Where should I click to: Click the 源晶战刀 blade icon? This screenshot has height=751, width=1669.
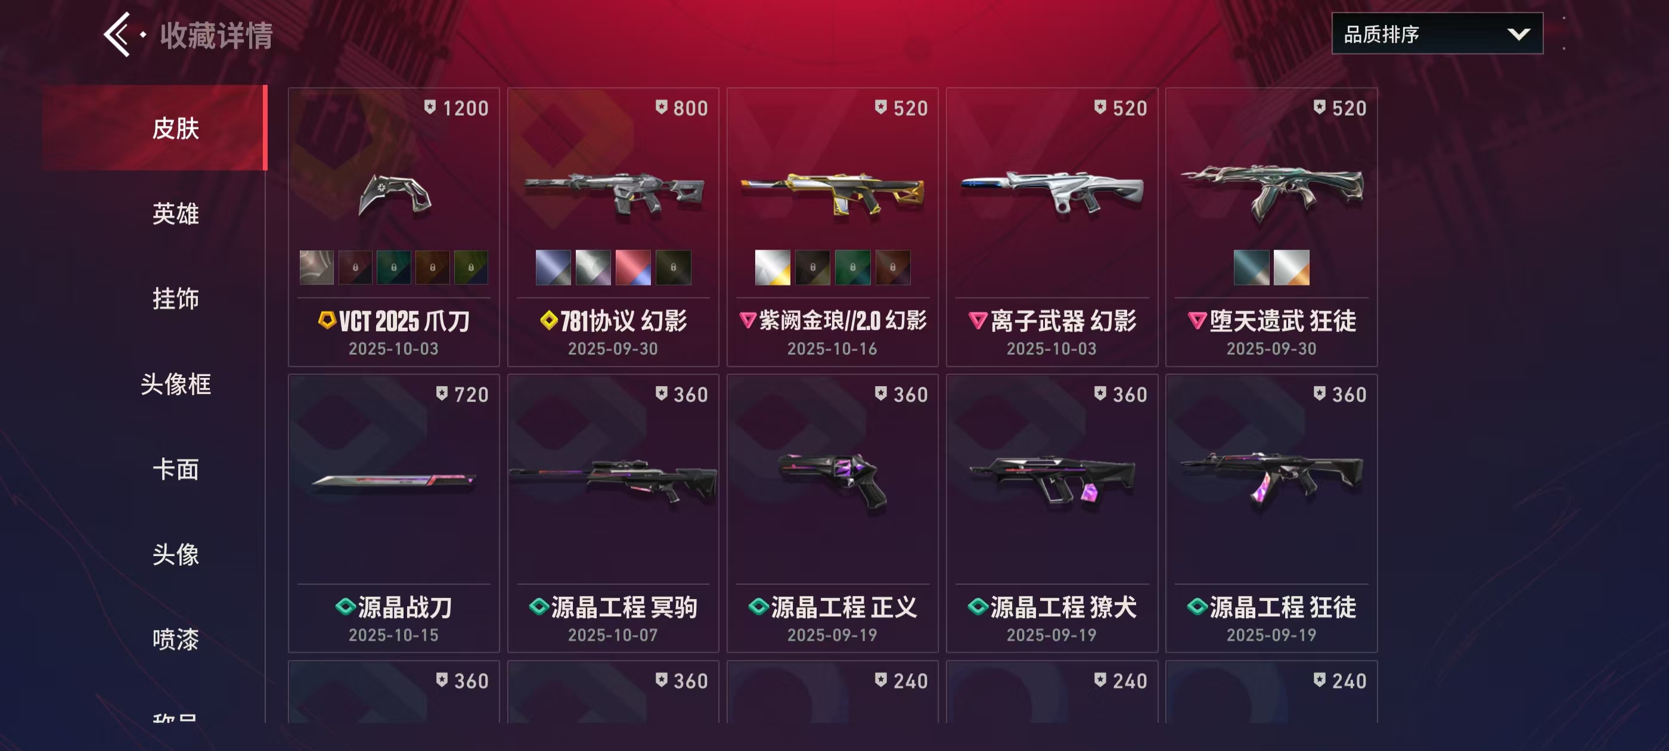[394, 481]
